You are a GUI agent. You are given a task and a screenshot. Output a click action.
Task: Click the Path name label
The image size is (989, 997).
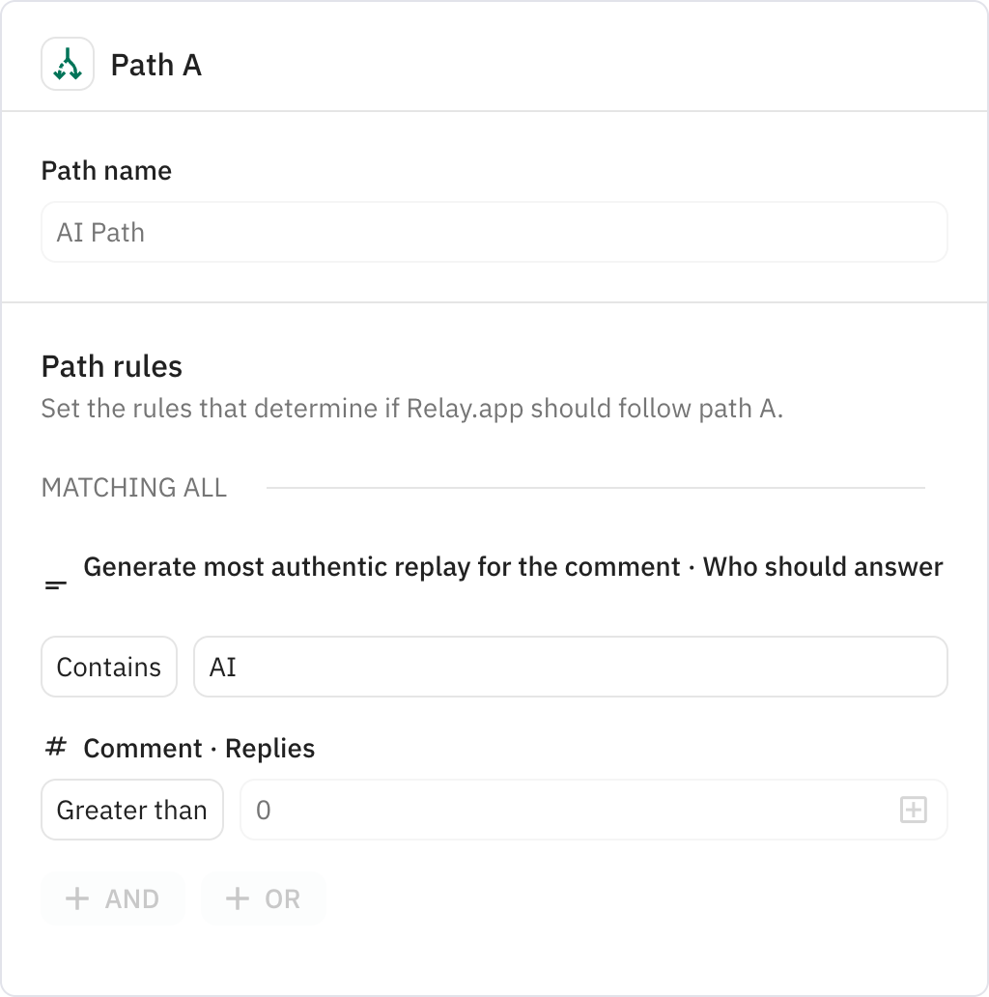pyautogui.click(x=105, y=171)
